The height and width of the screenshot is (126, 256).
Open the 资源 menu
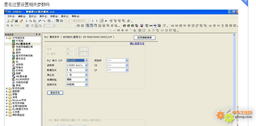(x=54, y=16)
